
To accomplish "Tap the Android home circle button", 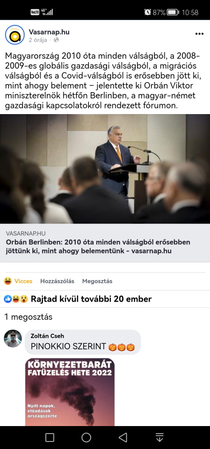I will (86, 437).
